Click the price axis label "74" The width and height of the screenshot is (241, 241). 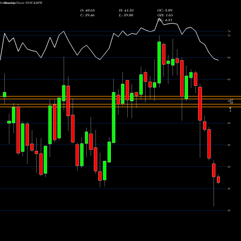[229, 31]
